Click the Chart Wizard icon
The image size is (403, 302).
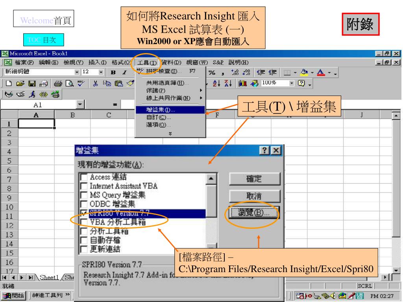click(x=242, y=83)
